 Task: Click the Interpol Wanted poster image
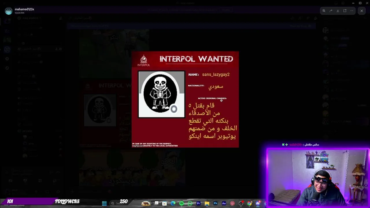click(185, 99)
